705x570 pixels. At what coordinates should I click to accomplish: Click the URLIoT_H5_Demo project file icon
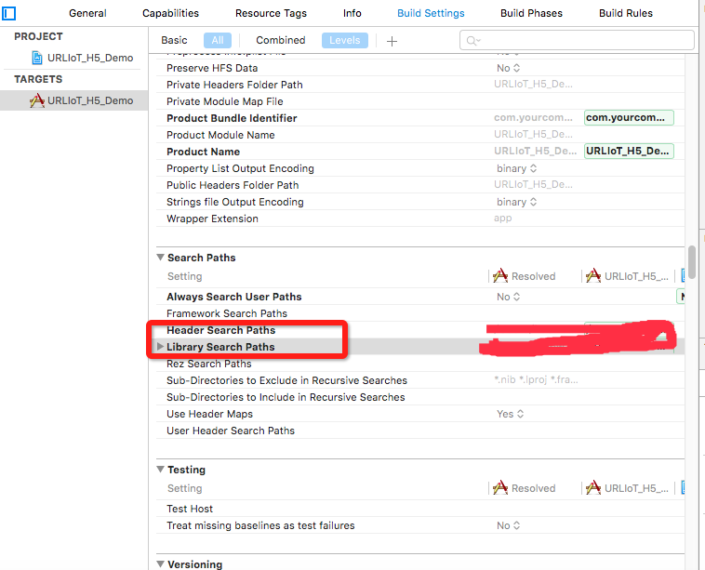coord(36,58)
